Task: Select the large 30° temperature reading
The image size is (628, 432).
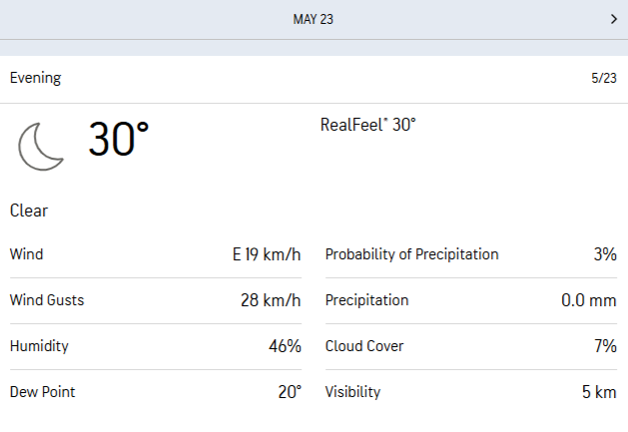Action: coord(118,140)
